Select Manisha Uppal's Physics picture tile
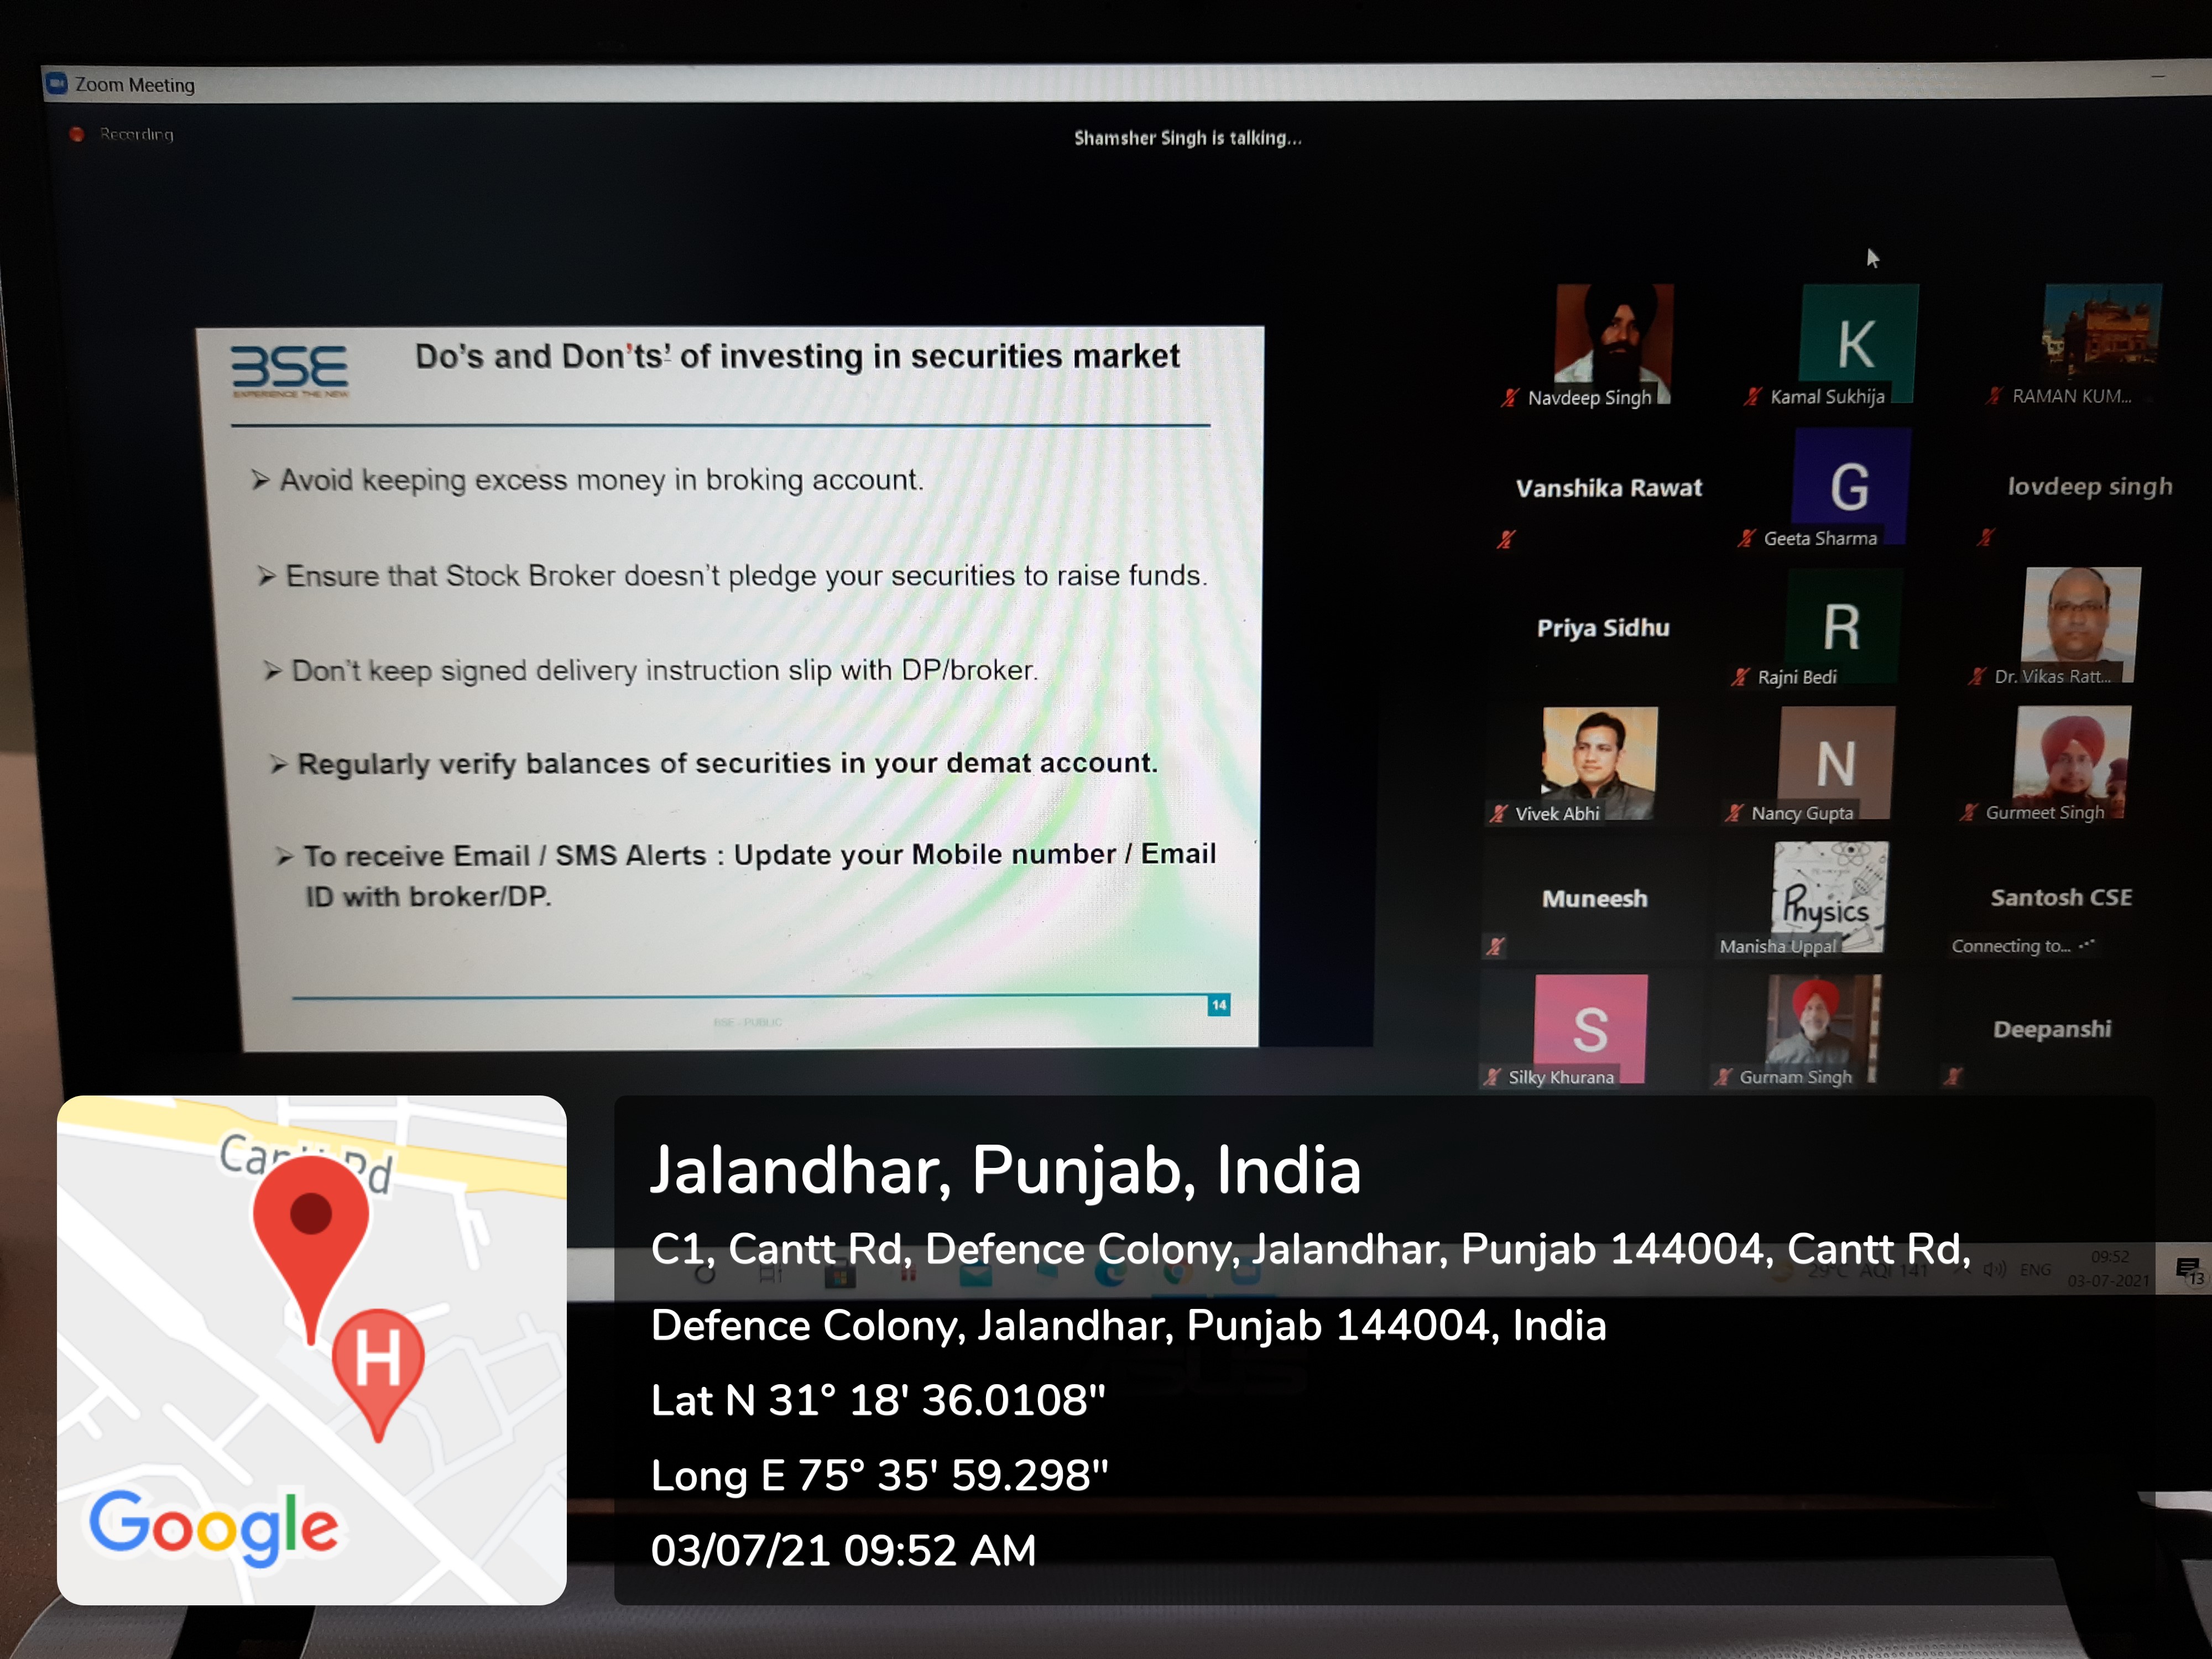The image size is (2212, 1659). pyautogui.click(x=1830, y=897)
